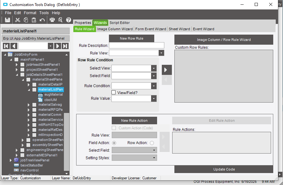Add row rule with right arrow button
The image size is (283, 185).
(167, 70)
